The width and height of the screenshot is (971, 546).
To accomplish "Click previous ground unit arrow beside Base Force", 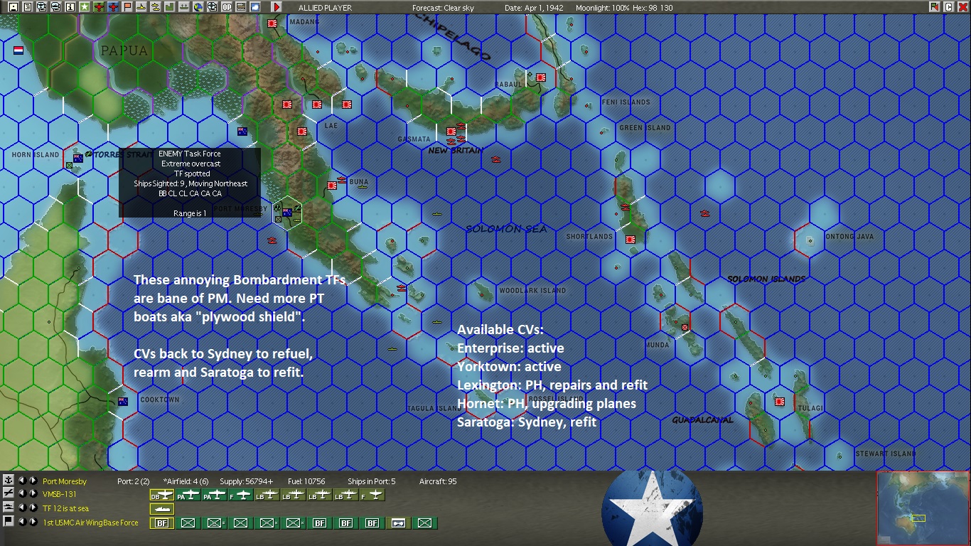I will [22, 522].
